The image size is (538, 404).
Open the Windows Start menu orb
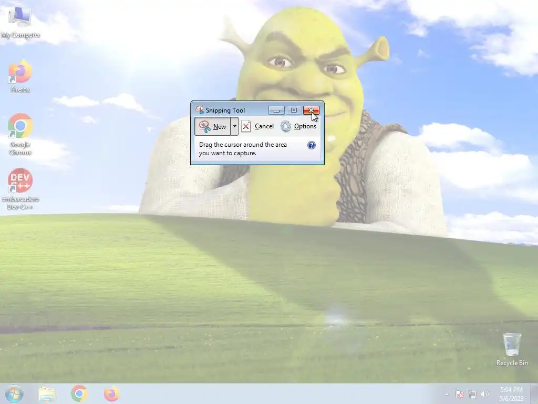tap(14, 393)
